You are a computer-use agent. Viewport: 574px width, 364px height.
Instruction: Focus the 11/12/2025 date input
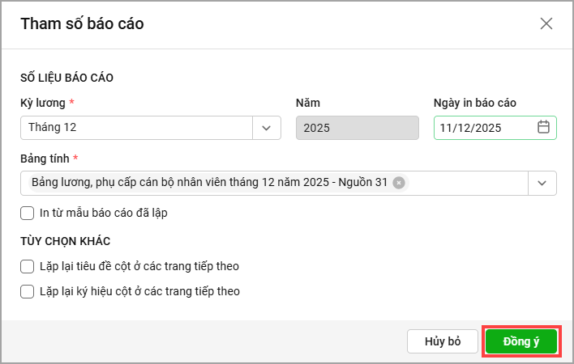click(482, 128)
